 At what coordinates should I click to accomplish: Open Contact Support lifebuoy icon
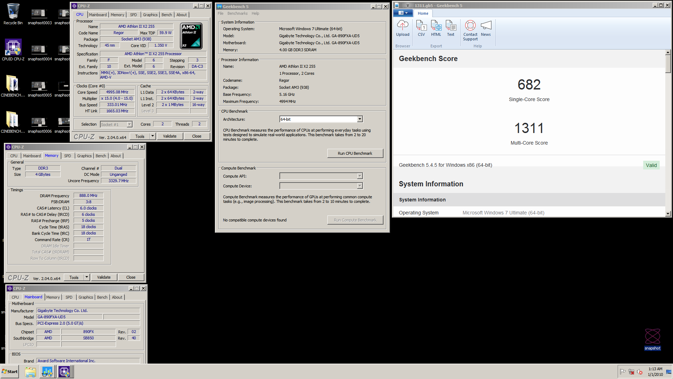[470, 30]
